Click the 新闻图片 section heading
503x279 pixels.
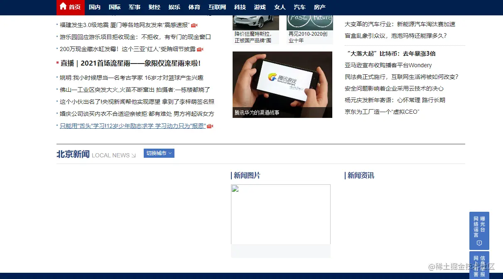(247, 176)
